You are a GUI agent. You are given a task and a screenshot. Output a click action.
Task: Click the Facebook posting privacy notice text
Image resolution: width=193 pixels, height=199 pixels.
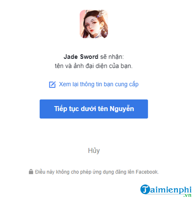pyautogui.click(x=97, y=172)
